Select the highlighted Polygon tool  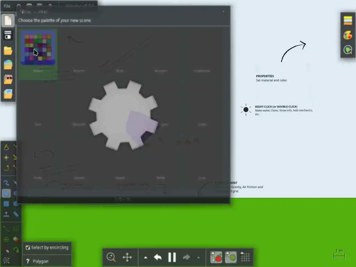pyautogui.click(x=6, y=193)
